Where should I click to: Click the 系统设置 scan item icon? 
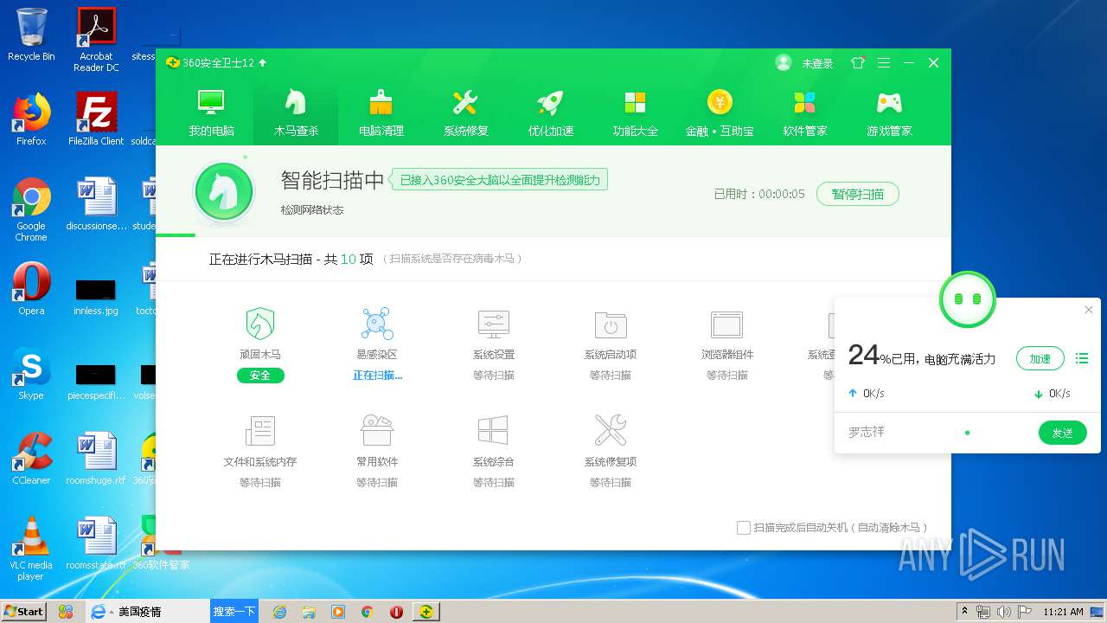pos(494,324)
